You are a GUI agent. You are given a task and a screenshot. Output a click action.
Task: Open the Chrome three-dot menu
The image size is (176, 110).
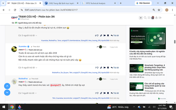(172, 10)
